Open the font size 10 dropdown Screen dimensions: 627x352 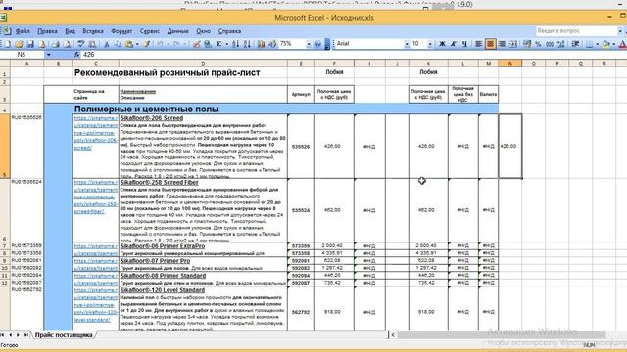point(430,44)
